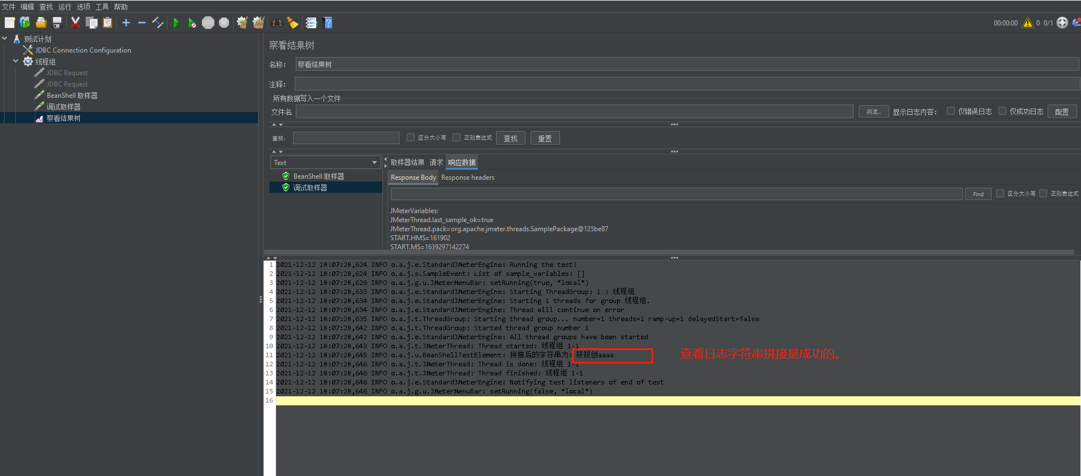
Task: Open the Text renderer dropdown
Action: (325, 162)
